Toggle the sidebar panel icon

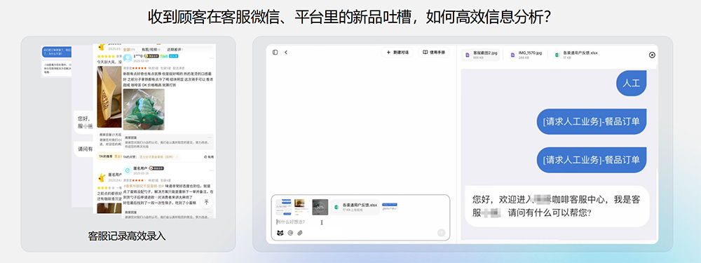point(275,53)
